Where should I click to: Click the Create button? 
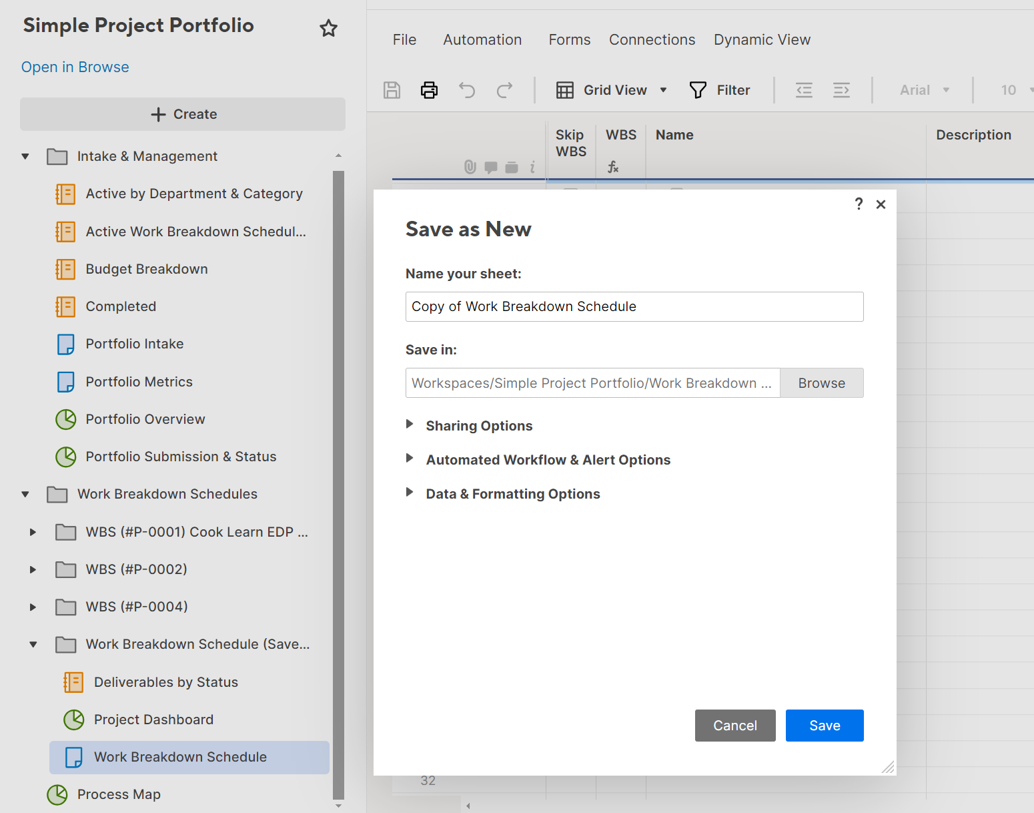tap(183, 114)
